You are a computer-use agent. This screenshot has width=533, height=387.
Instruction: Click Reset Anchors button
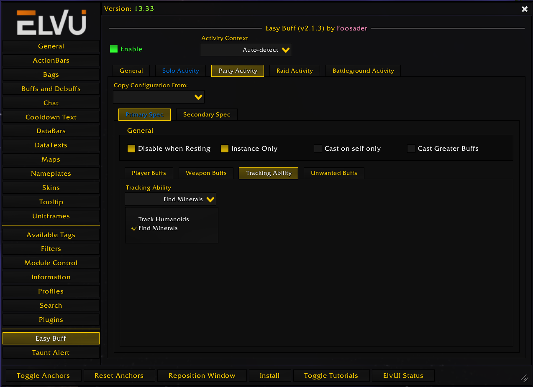119,376
